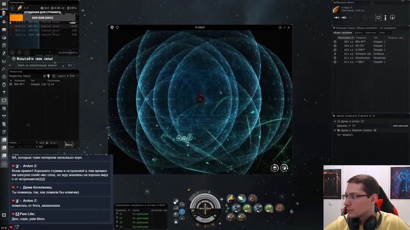
Task: Activate the first top-row module with yellow icon
Action: [x=231, y=199]
